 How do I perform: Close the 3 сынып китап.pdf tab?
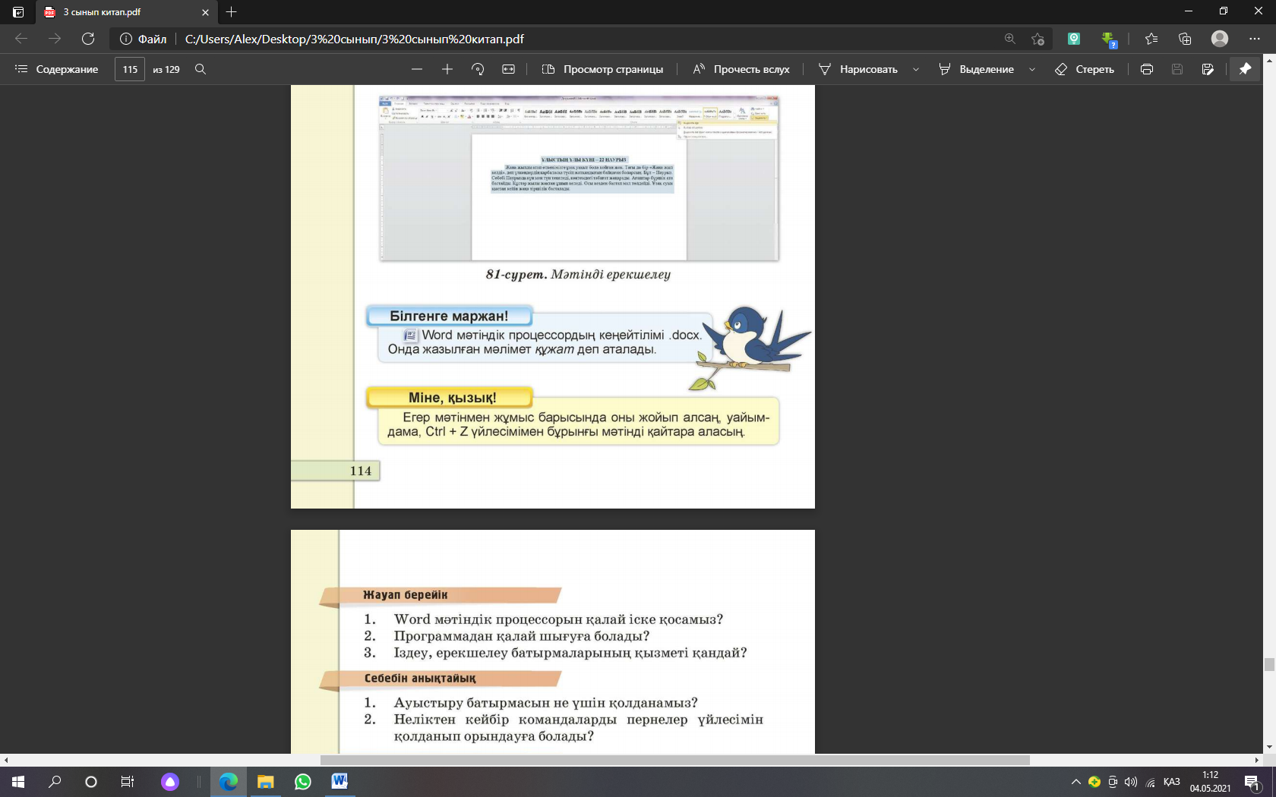tap(205, 12)
